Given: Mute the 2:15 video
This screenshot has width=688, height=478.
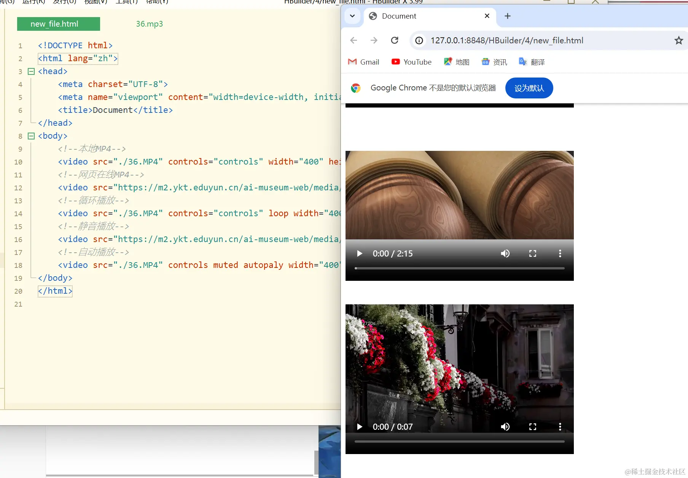Looking at the screenshot, I should 505,253.
